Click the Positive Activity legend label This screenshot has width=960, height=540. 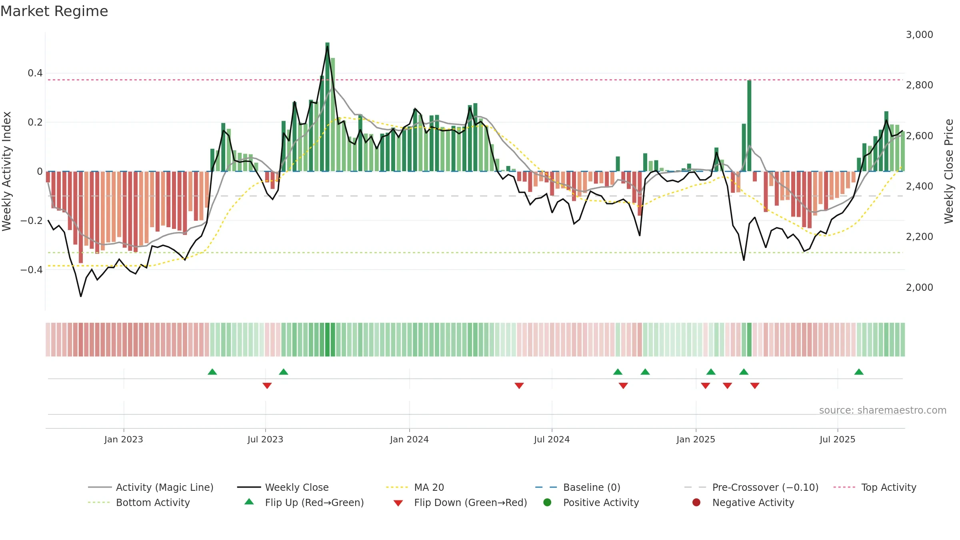pyautogui.click(x=601, y=502)
